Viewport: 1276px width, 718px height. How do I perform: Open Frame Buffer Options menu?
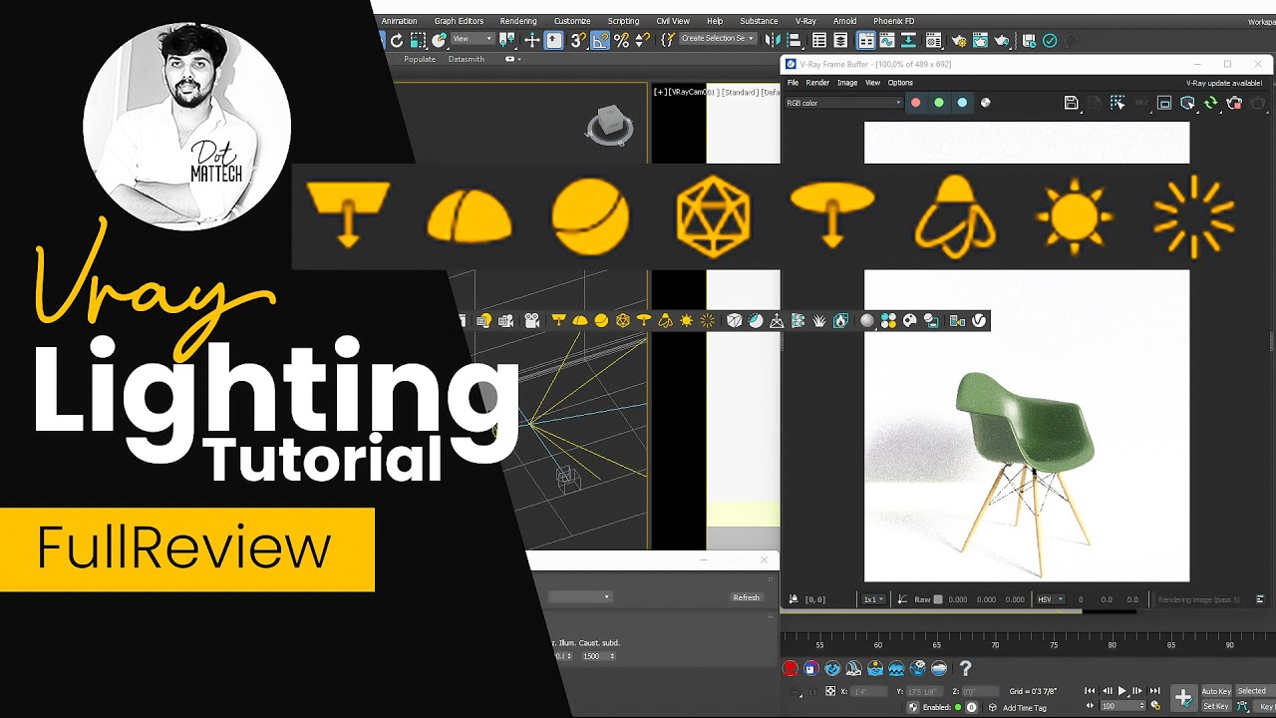click(900, 83)
